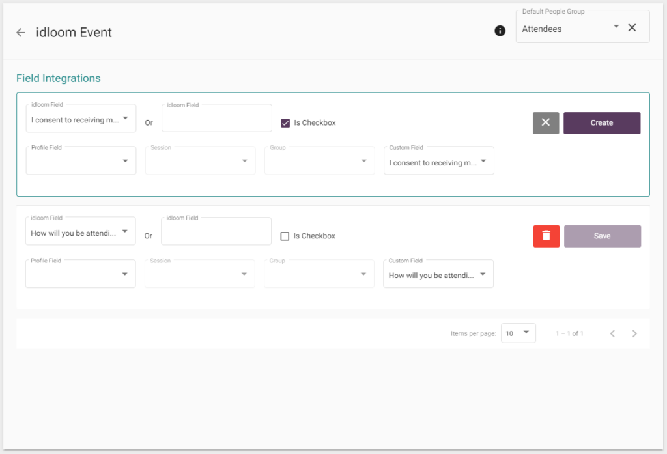Open the second row's Session dropdown
Screen dimensions: 667x454
click(199, 274)
